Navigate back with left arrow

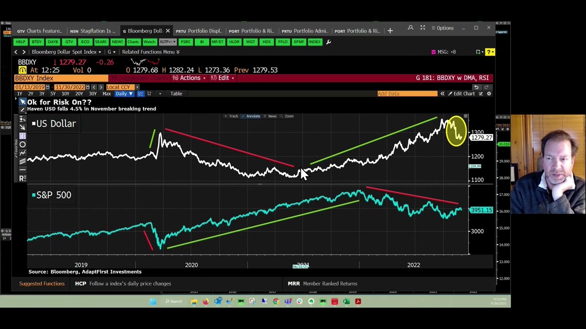16,52
